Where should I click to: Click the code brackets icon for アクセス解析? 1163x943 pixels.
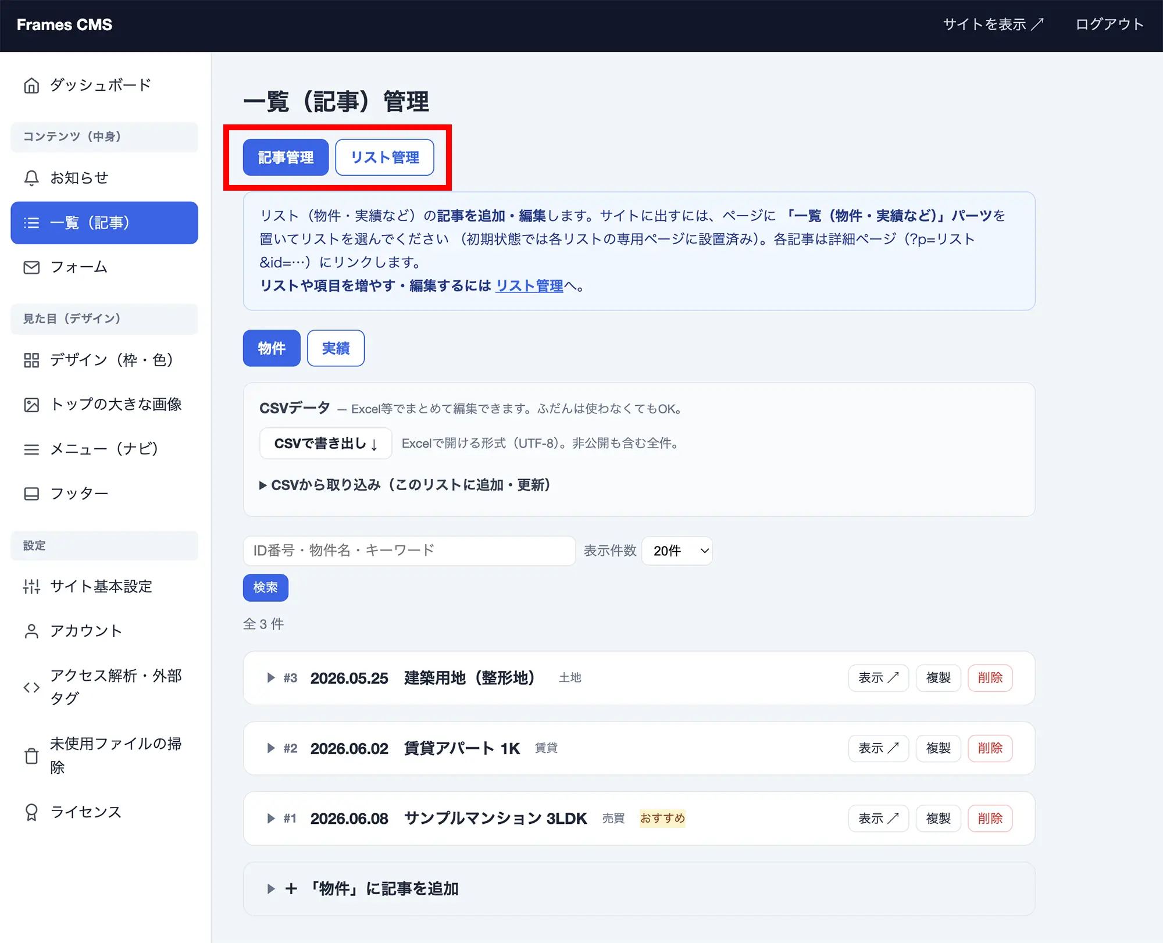[31, 687]
